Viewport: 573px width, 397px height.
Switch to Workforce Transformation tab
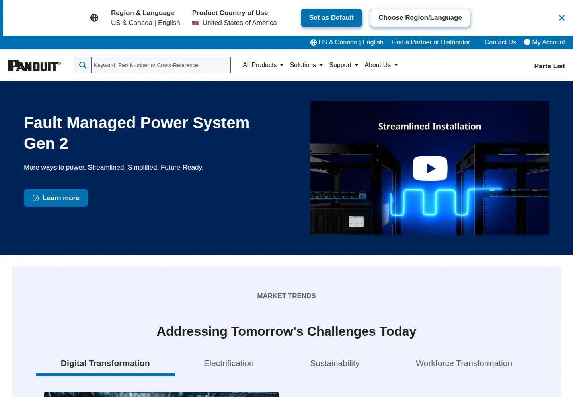pos(464,363)
